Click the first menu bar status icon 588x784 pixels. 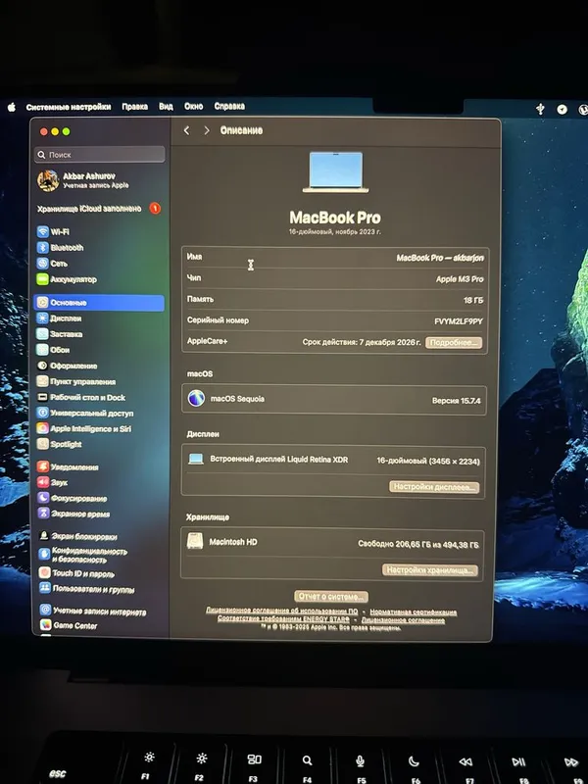pyautogui.click(x=540, y=109)
